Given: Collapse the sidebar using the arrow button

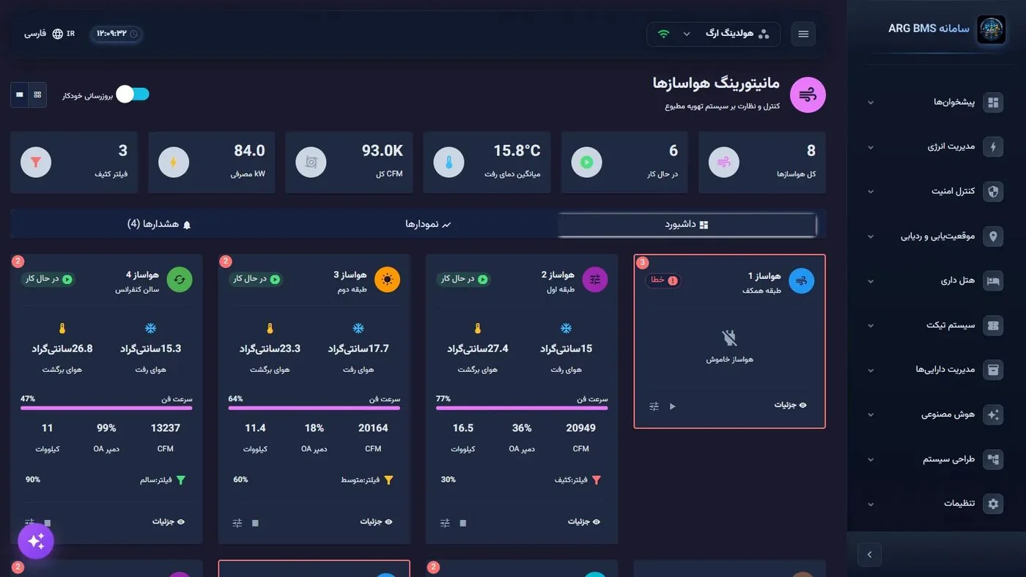Looking at the screenshot, I should click(x=869, y=554).
